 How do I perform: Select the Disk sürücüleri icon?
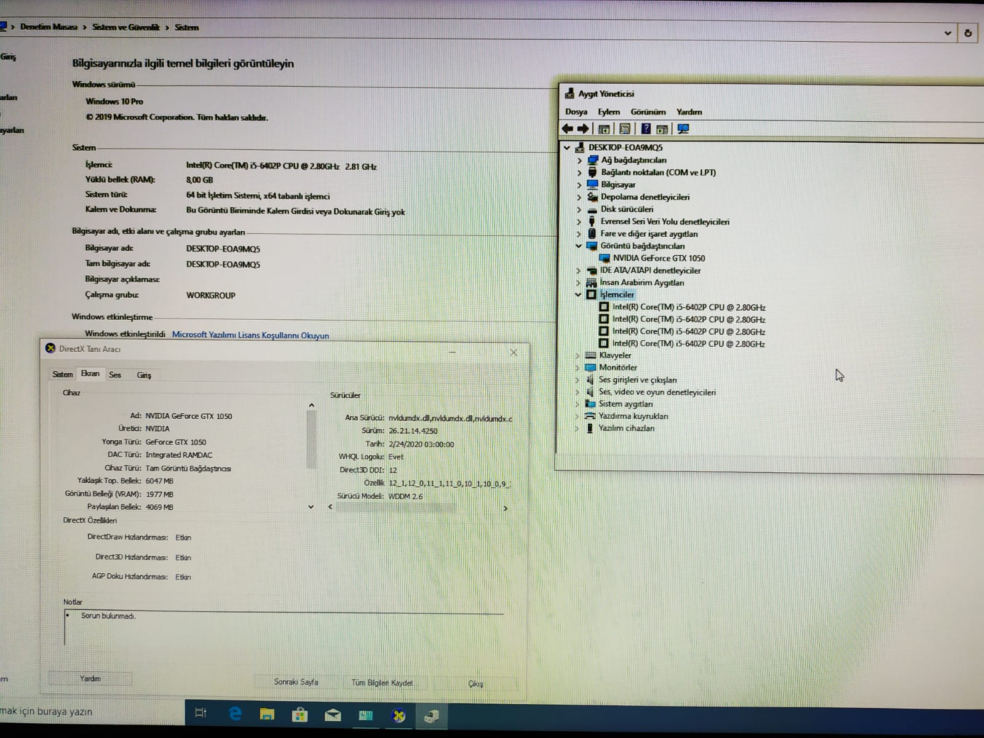(593, 209)
